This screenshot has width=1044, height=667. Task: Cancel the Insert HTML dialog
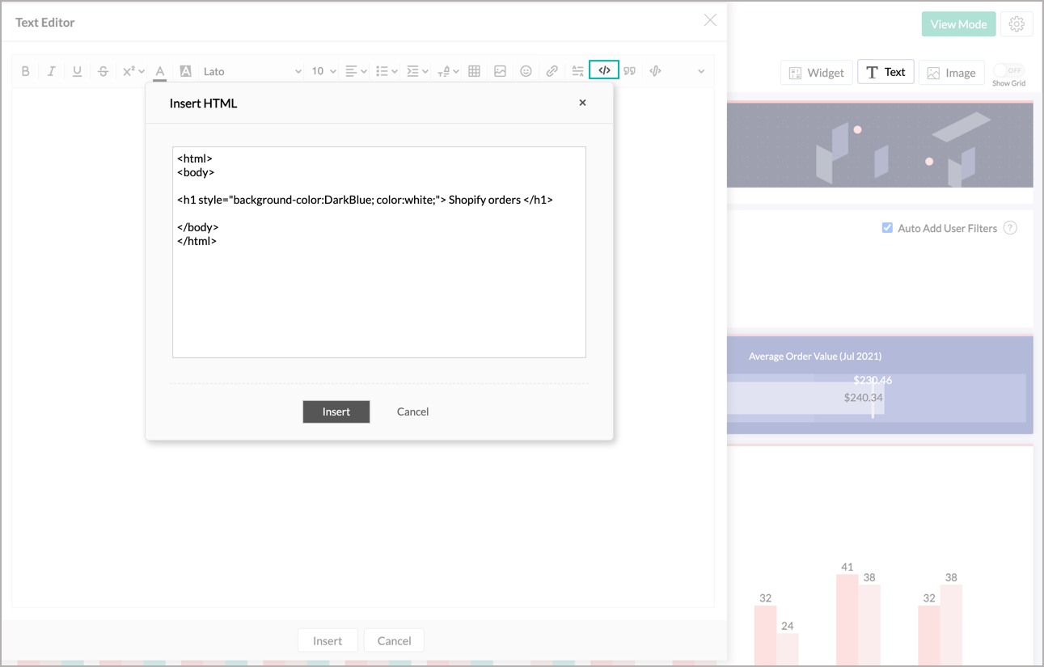coord(412,412)
